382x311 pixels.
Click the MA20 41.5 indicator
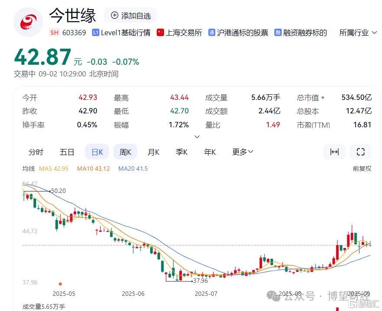click(133, 169)
